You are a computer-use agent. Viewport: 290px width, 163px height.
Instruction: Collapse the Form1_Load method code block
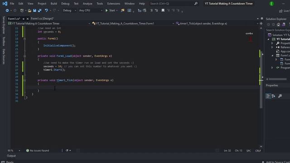click(24, 56)
